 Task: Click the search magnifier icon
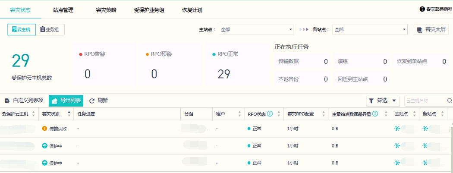(450, 101)
